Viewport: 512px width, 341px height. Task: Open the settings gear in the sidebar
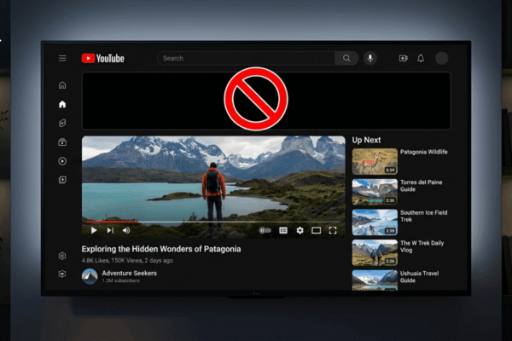pyautogui.click(x=62, y=256)
